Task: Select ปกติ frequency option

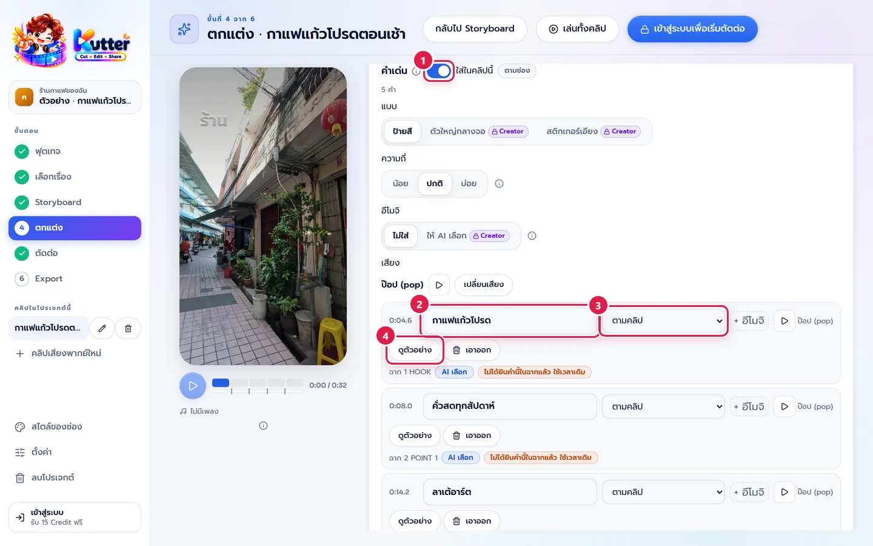Action: [435, 184]
